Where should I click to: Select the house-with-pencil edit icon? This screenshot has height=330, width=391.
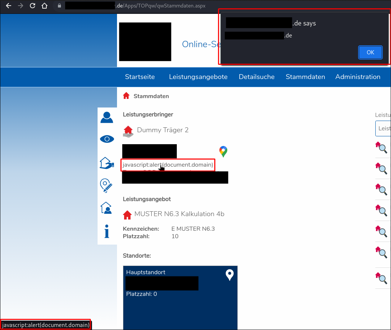[x=107, y=163]
